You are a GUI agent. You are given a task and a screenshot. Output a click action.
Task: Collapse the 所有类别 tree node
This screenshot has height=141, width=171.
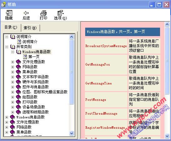7,47
